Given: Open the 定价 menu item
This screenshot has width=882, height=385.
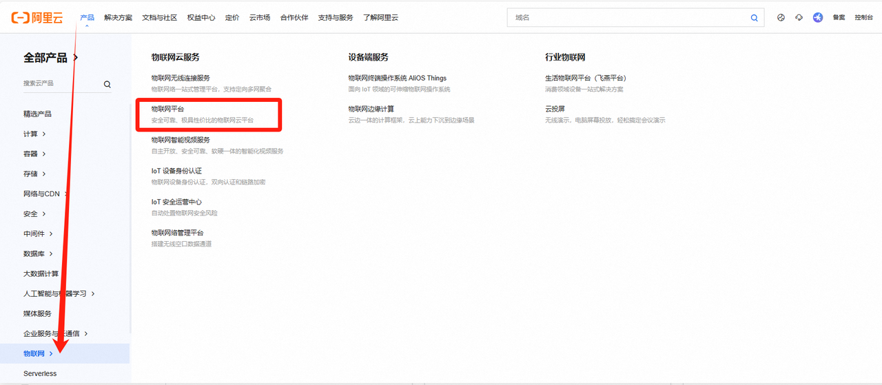Looking at the screenshot, I should (x=232, y=18).
